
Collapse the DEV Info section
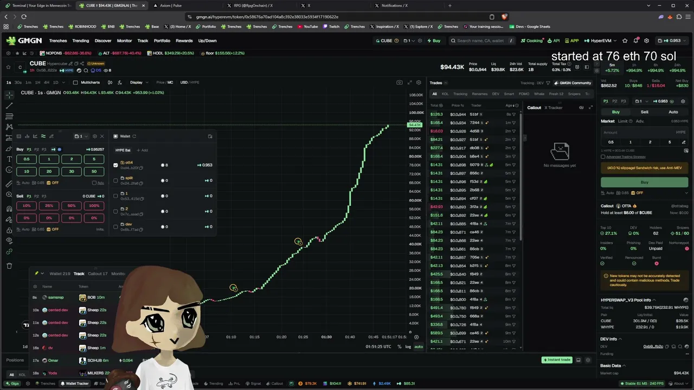coord(620,339)
